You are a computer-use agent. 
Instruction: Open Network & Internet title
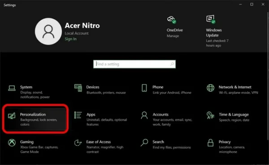point(235,87)
